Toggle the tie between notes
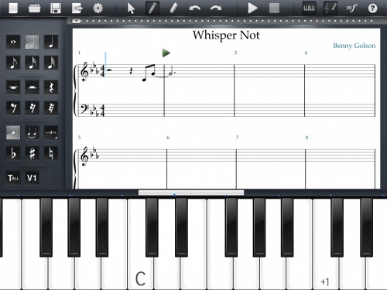 [x=32, y=132]
